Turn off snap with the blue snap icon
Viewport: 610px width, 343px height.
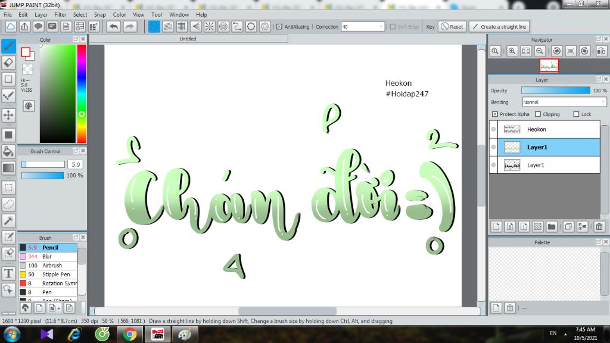(x=154, y=26)
